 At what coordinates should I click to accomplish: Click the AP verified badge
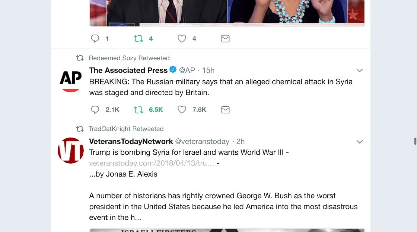pos(173,70)
